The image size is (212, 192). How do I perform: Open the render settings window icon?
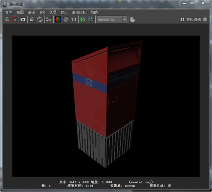click(x=49, y=20)
